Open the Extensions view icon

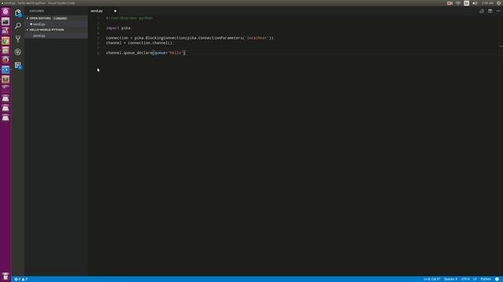tap(18, 65)
